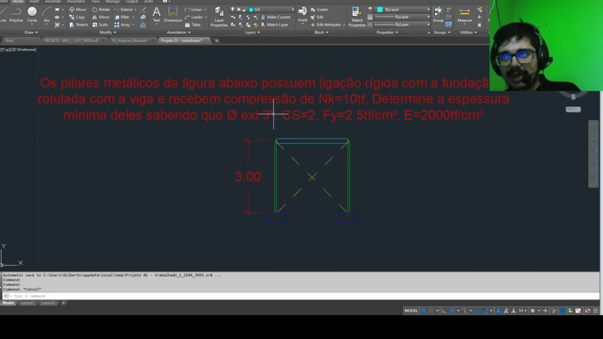This screenshot has height=339, width=603.
Task: Choose the Linear dimension tool
Action: tap(193, 9)
